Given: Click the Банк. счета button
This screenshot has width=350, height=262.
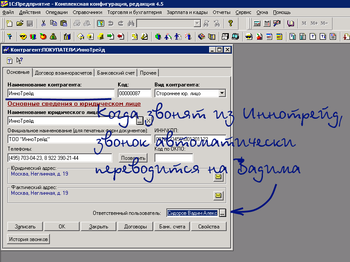Looking at the screenshot, I should coord(172,227).
